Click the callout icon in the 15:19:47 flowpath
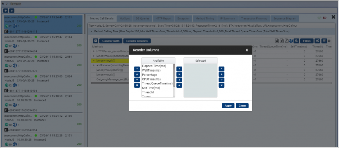 pyautogui.click(x=15, y=46)
